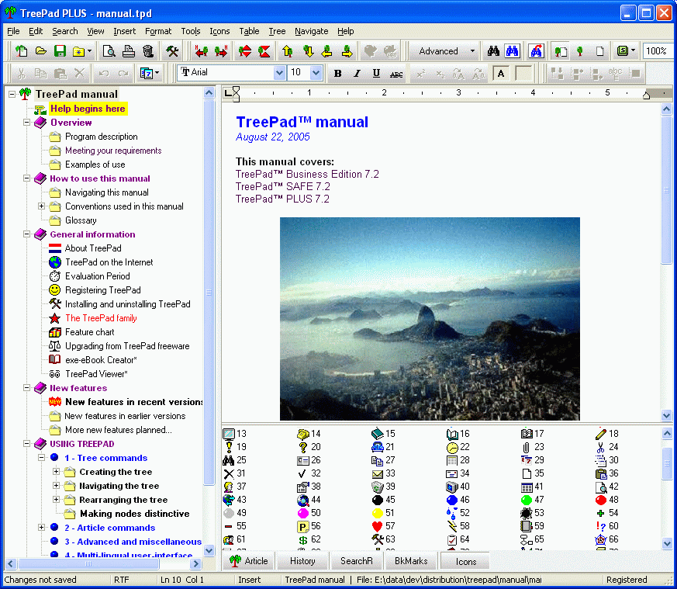Open print preview from the toolbar
Viewport: 677px width, 589px height.
(109, 51)
